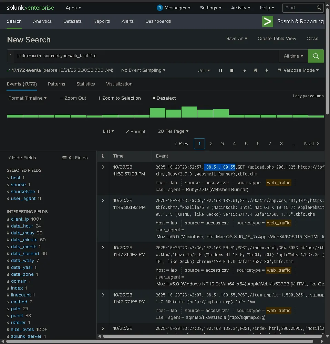Export results with the download icon

click(266, 70)
